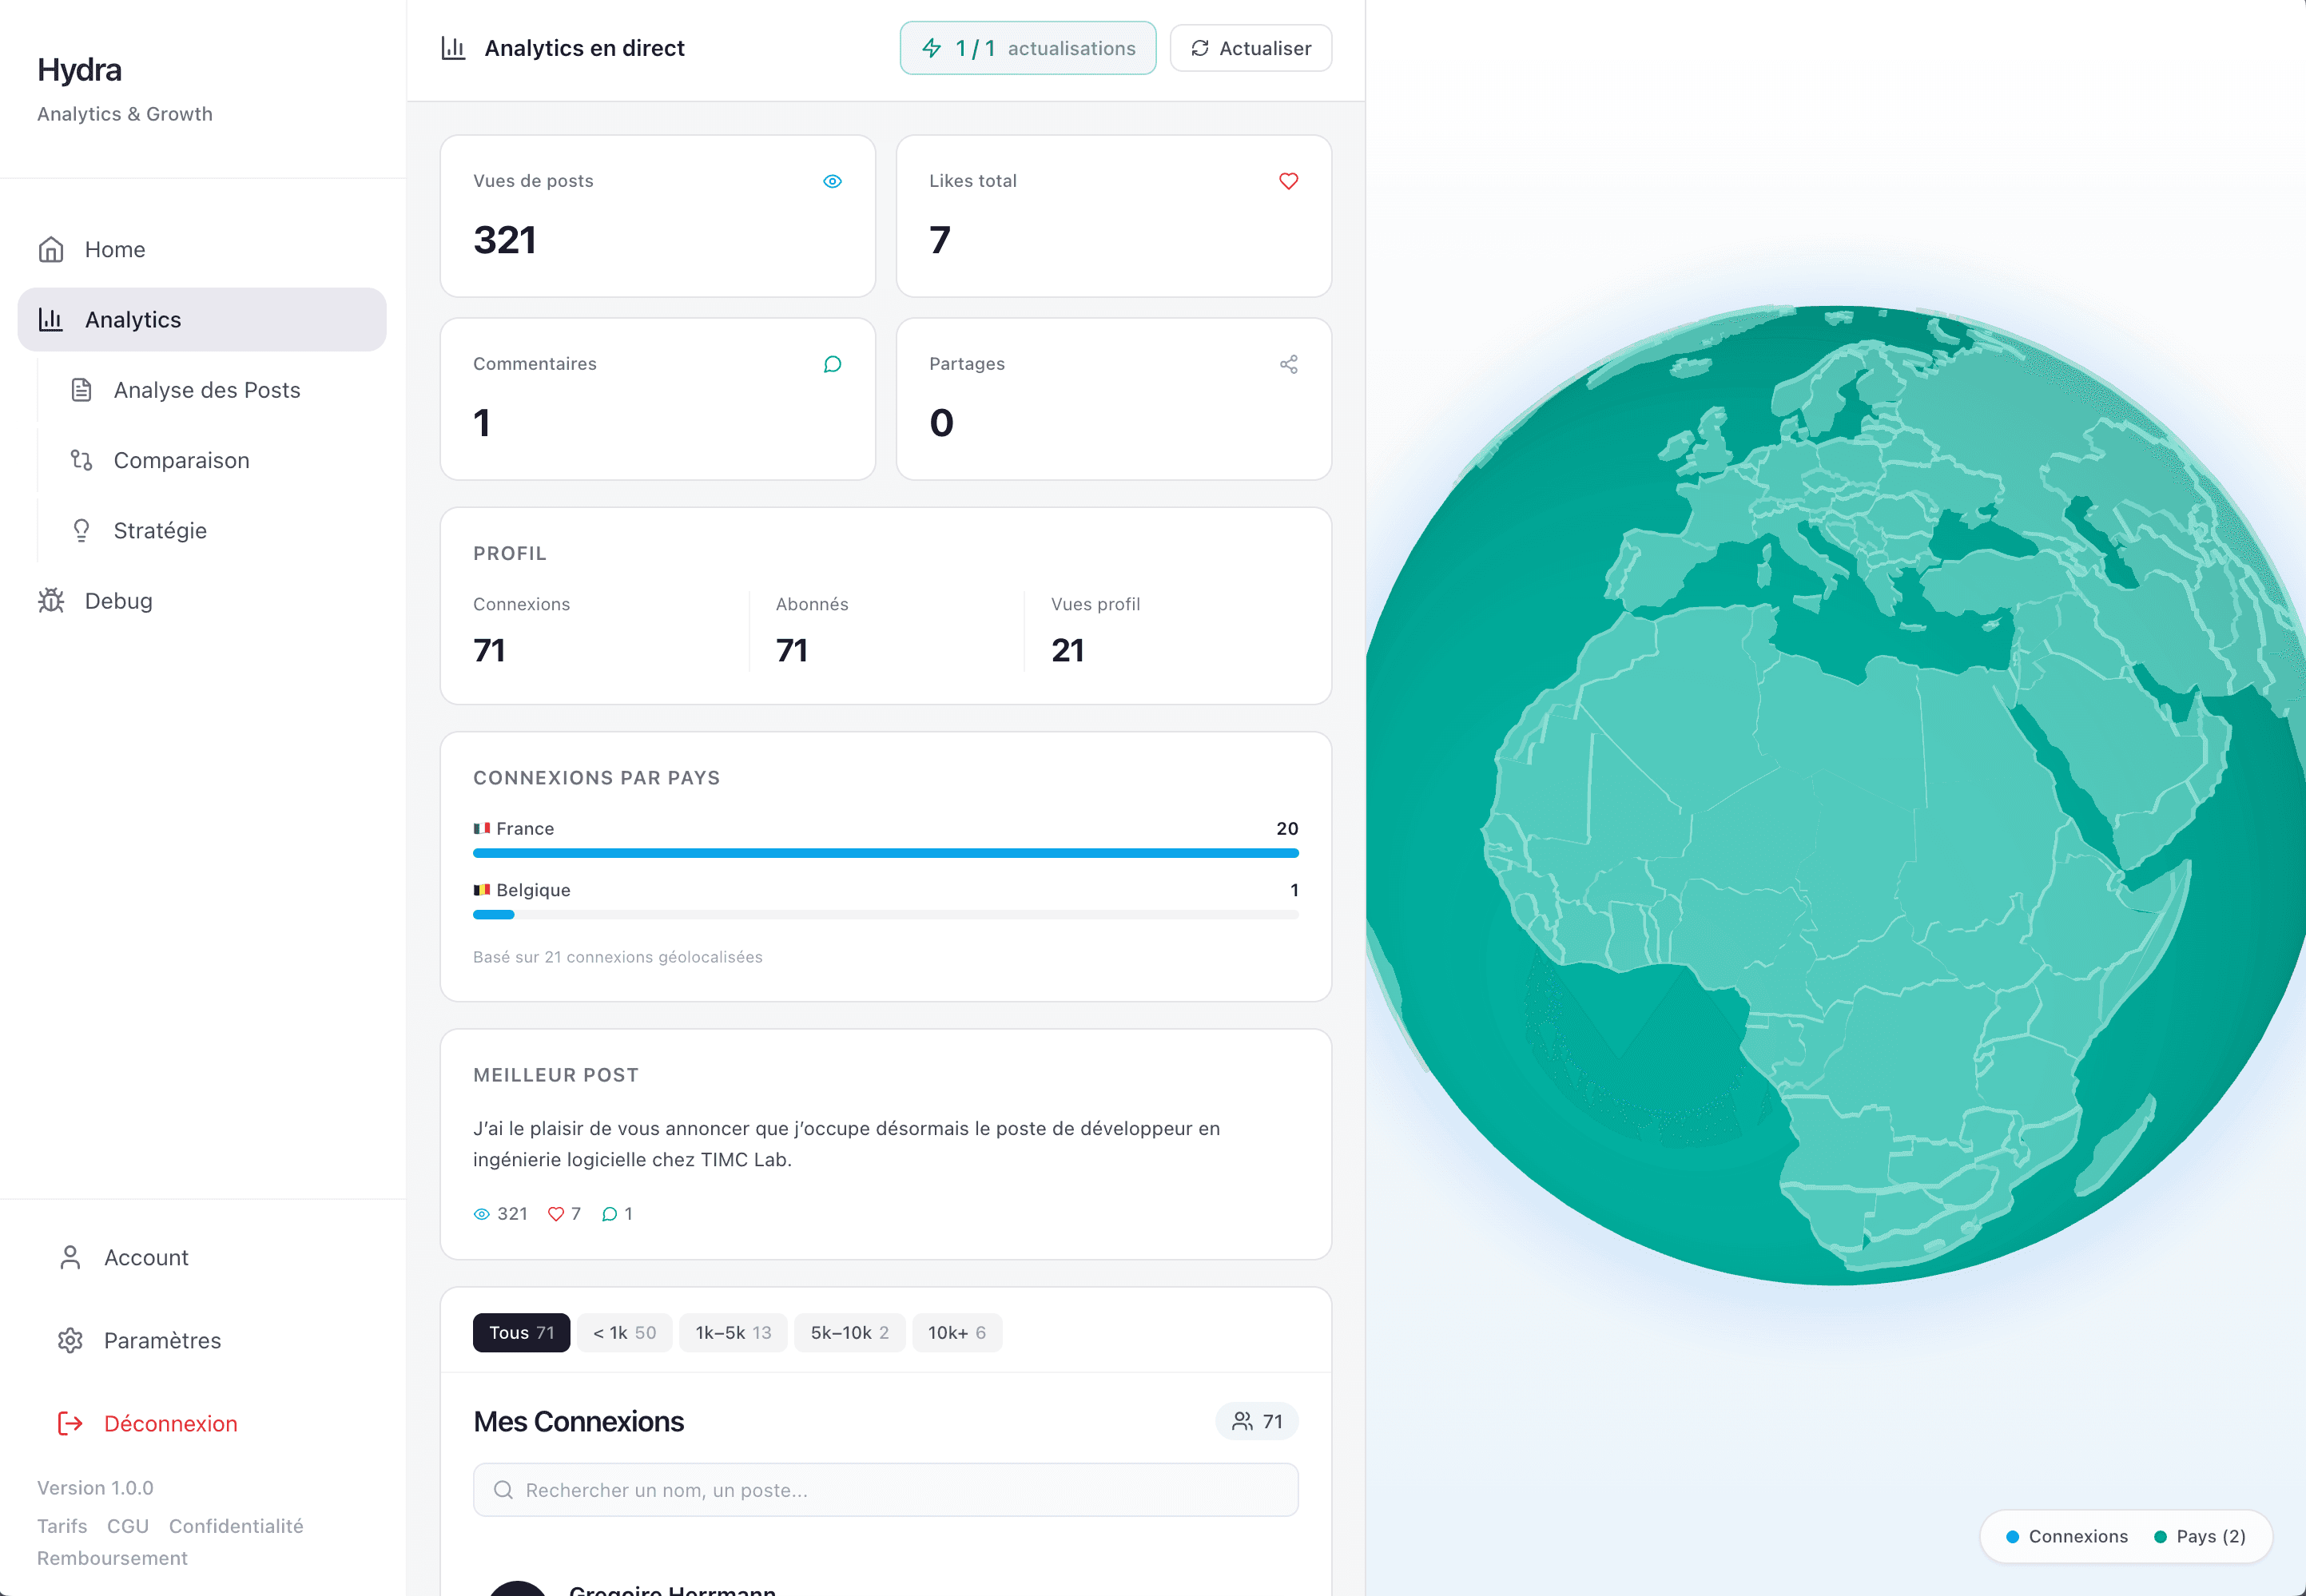Filter connections by < 1k
Image resolution: width=2306 pixels, height=1596 pixels.
coord(624,1332)
